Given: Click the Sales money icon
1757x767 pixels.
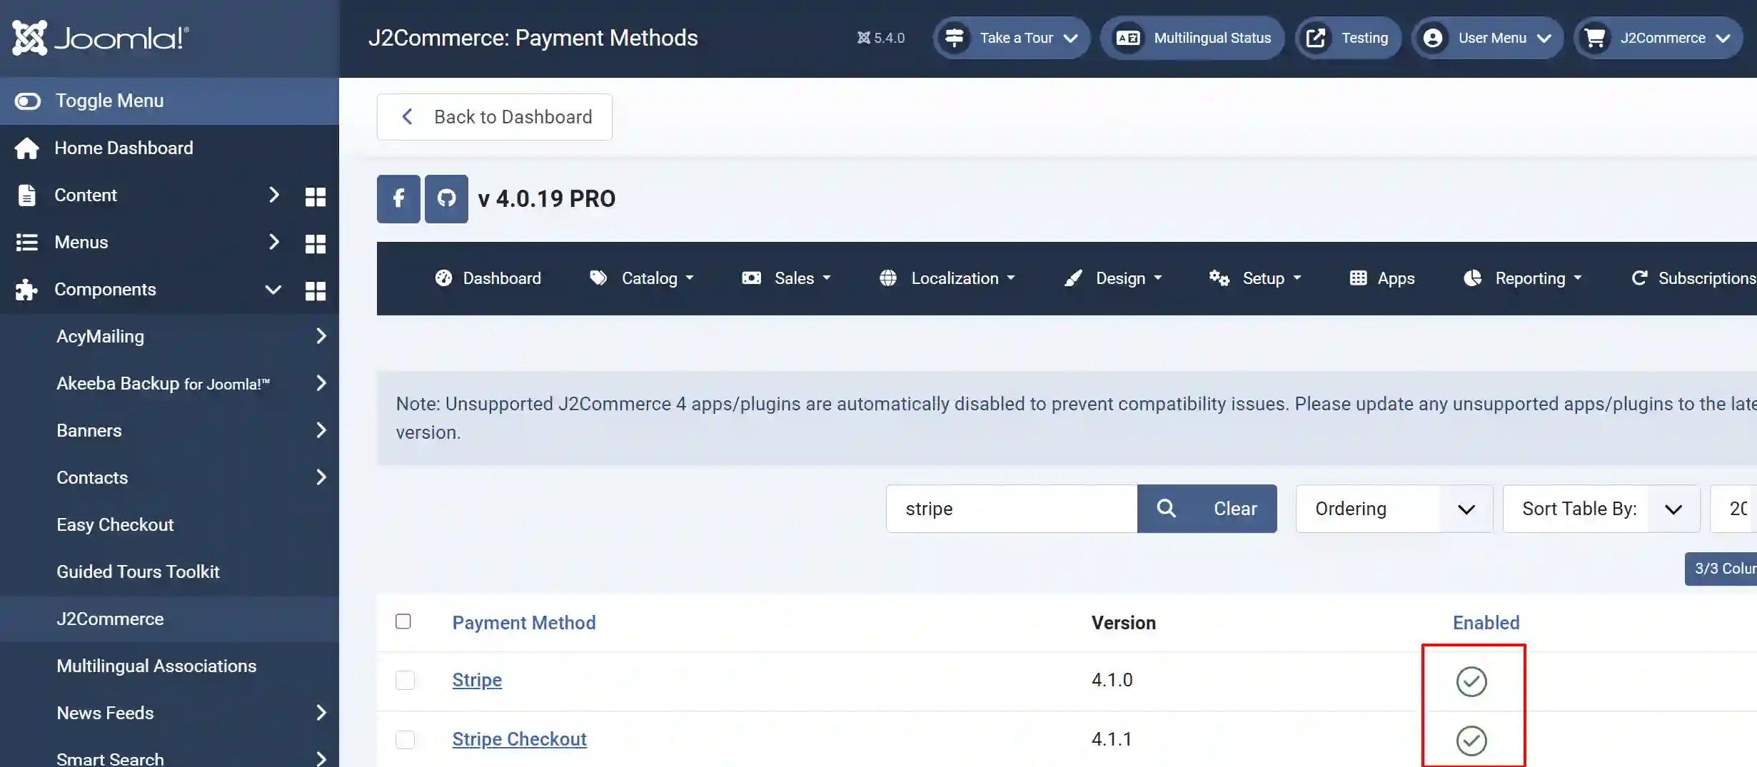Looking at the screenshot, I should coord(751,278).
